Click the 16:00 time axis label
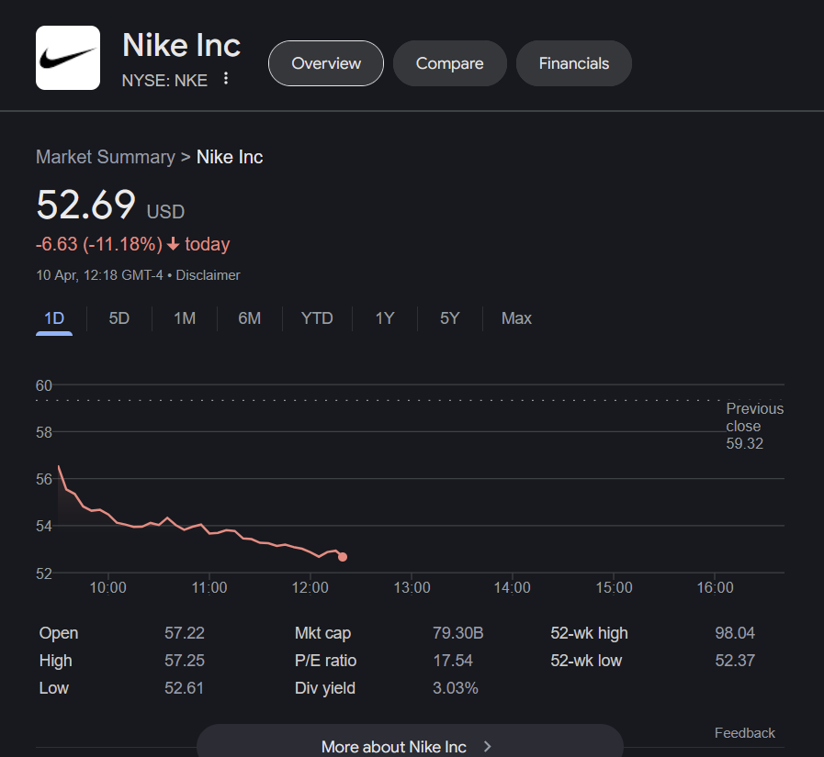The height and width of the screenshot is (757, 824). point(715,587)
